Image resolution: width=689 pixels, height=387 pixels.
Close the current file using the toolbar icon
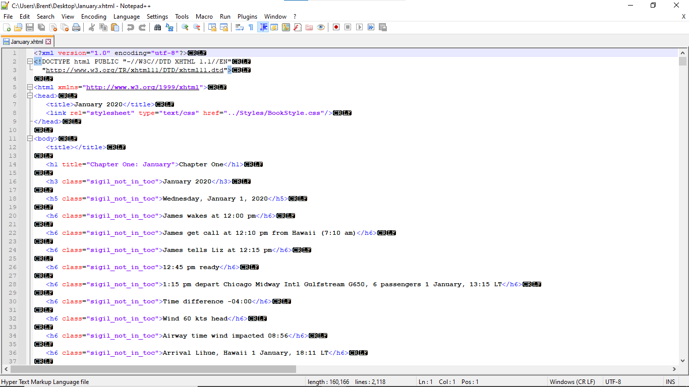(x=53, y=27)
